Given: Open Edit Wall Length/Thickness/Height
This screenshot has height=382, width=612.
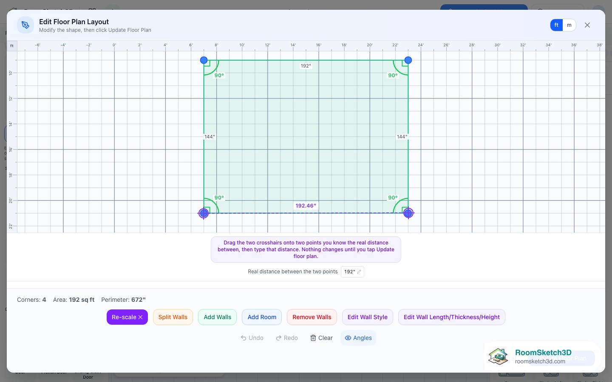Looking at the screenshot, I should 452,317.
